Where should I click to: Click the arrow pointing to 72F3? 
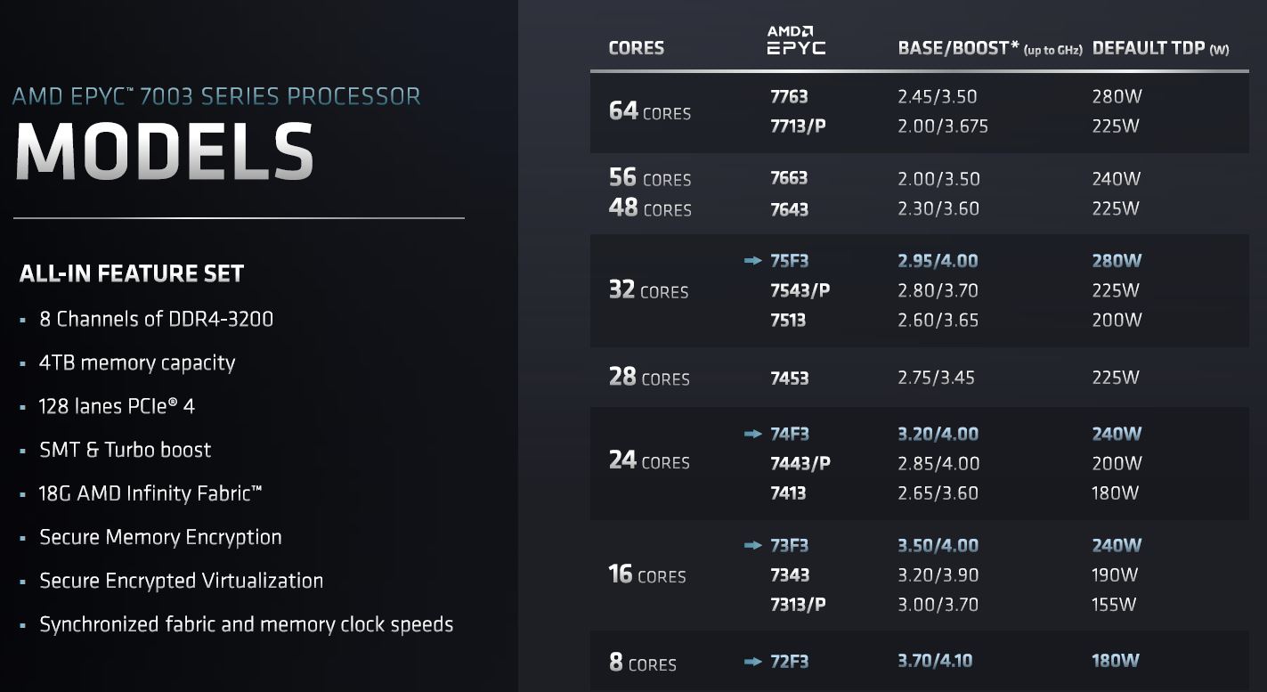(x=753, y=662)
